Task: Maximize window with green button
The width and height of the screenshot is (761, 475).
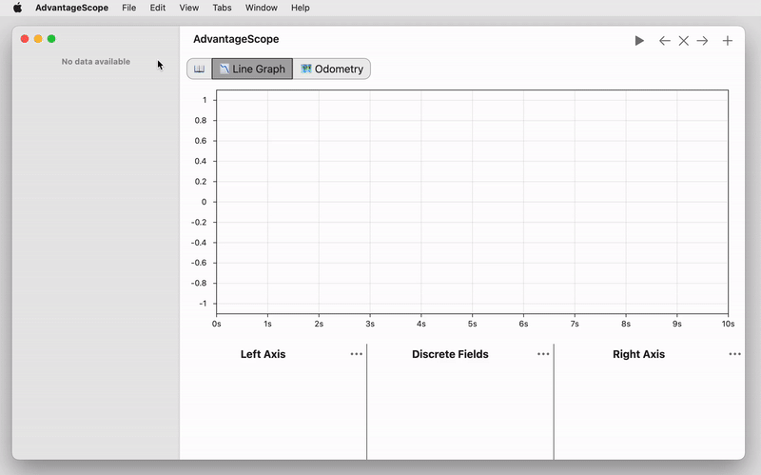Action: [51, 39]
